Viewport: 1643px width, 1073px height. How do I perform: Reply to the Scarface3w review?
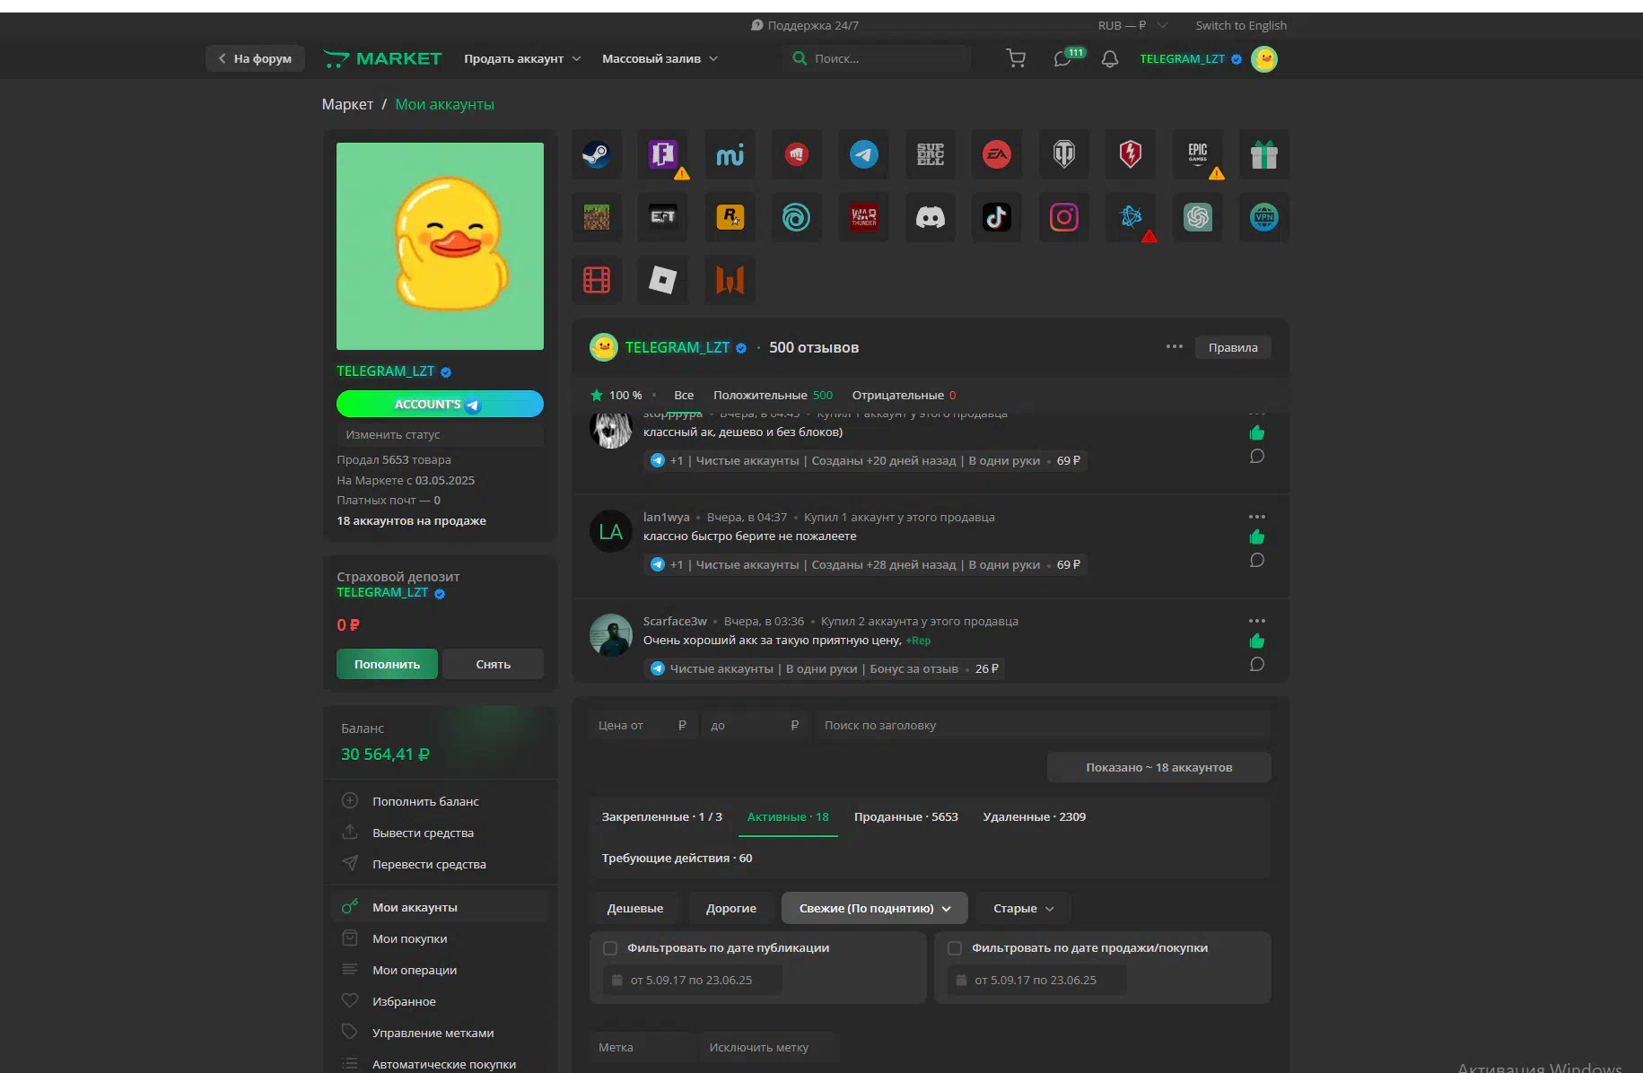(x=1257, y=664)
